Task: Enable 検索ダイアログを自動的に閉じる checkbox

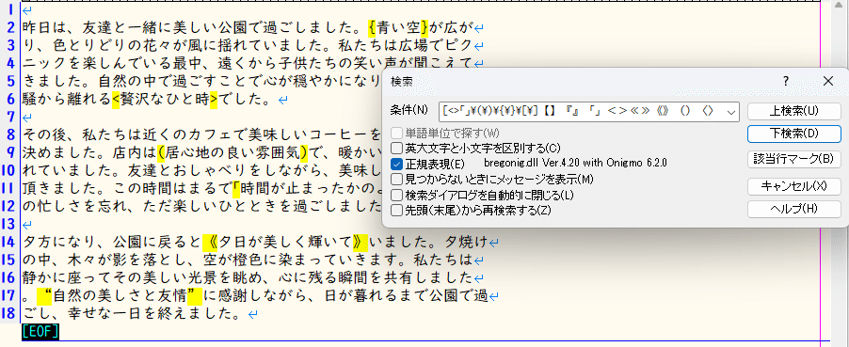Action: point(396,194)
